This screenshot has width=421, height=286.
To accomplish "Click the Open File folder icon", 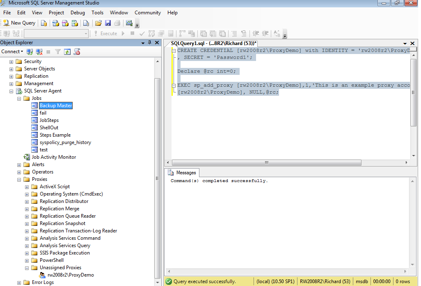I will coord(98,23).
